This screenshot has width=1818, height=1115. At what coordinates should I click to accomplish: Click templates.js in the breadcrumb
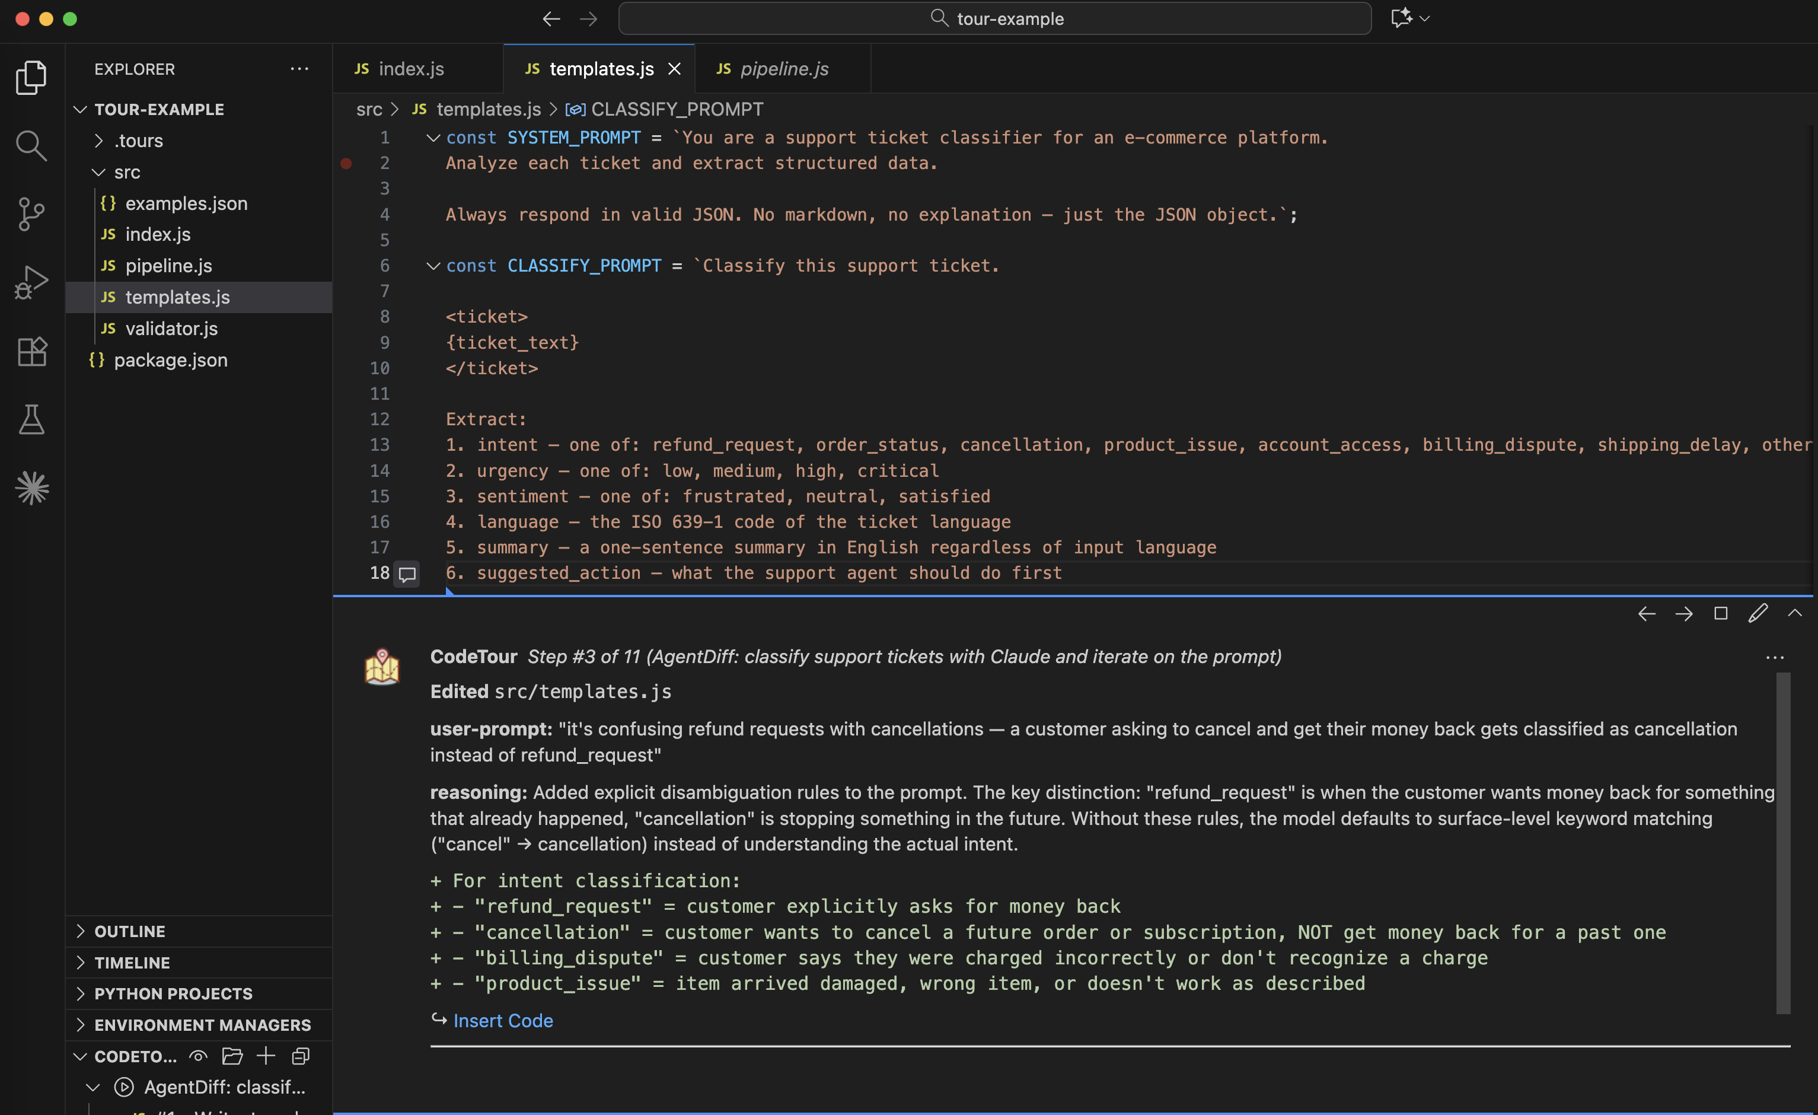point(489,109)
